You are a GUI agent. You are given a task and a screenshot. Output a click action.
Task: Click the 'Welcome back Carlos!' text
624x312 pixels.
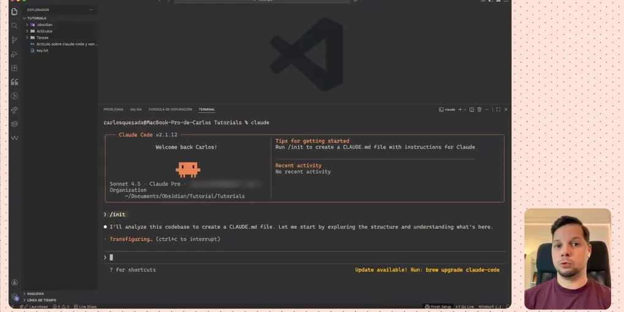186,147
